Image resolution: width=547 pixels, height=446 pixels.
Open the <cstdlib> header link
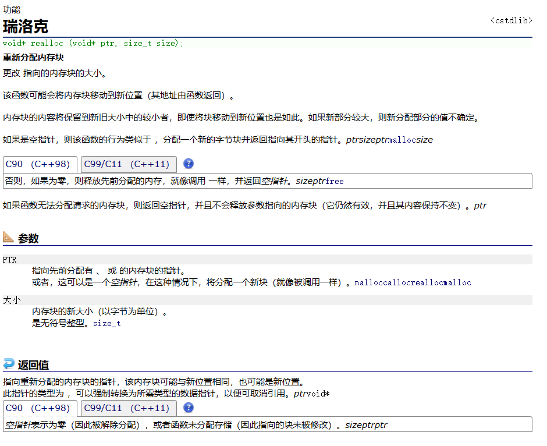(x=511, y=20)
